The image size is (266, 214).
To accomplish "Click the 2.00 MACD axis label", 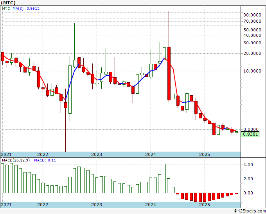I will [248, 179].
